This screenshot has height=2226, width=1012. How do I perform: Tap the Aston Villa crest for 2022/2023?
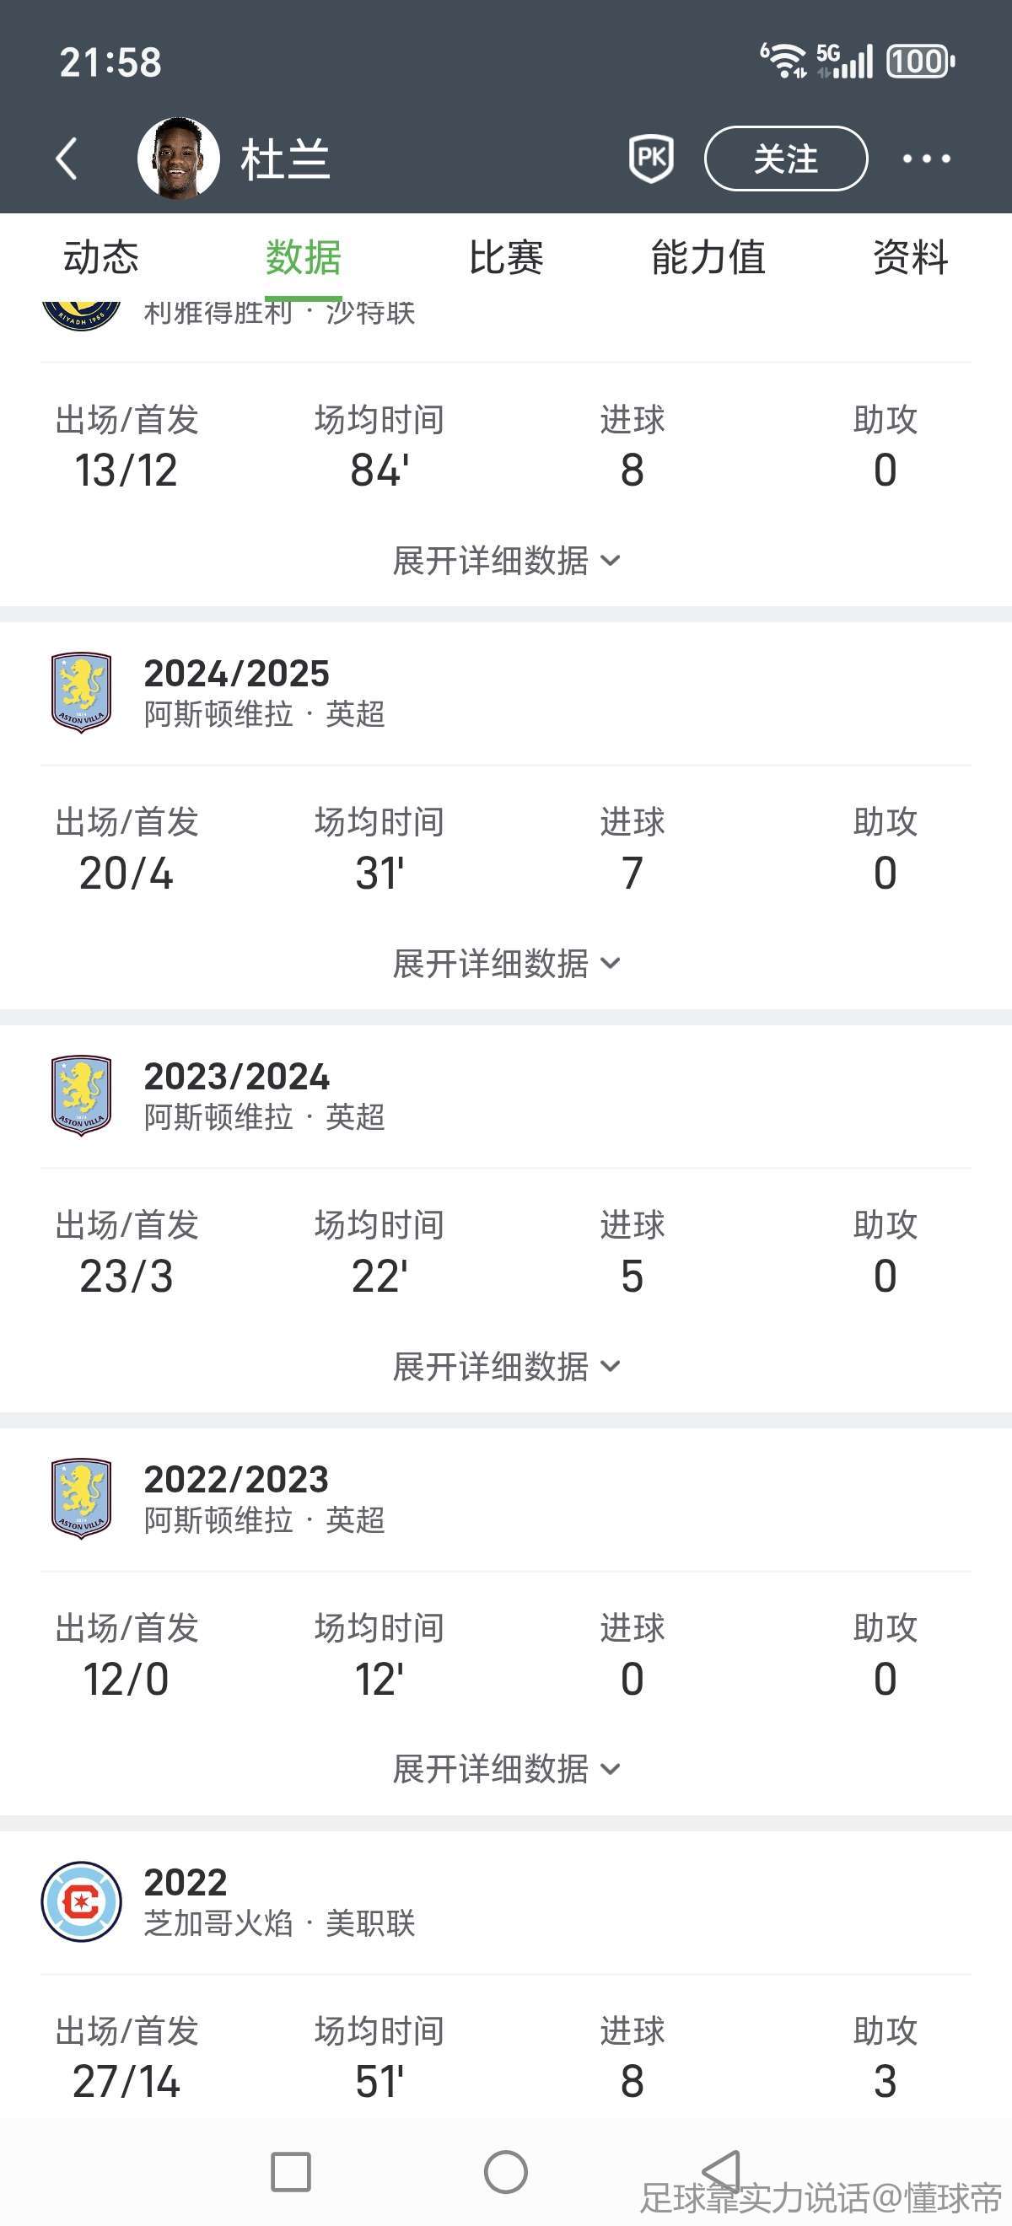tap(81, 1497)
